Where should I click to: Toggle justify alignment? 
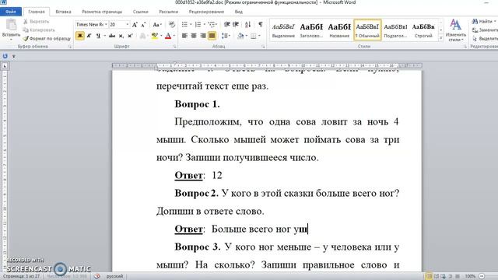point(212,36)
